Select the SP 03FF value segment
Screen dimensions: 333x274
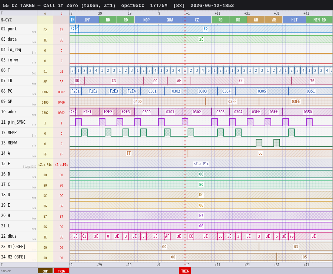coord(232,101)
